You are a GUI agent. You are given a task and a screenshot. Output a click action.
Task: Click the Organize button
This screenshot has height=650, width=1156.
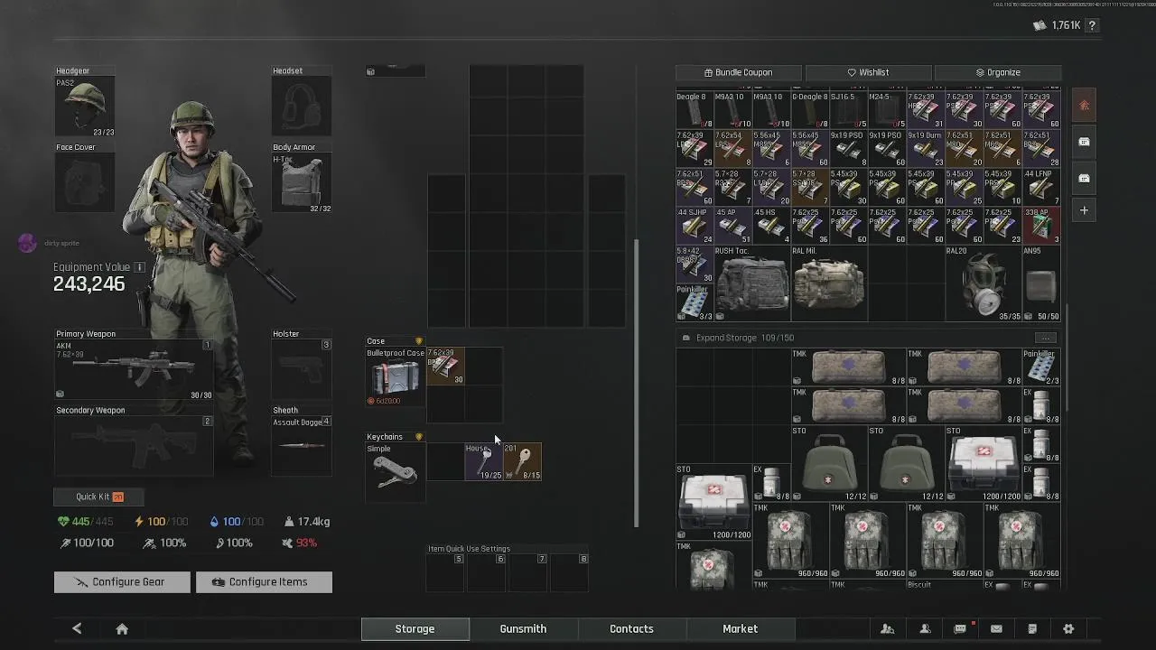coord(998,72)
